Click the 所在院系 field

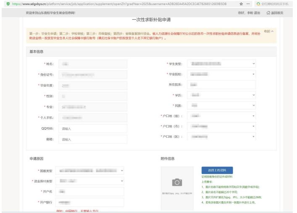[221, 85]
